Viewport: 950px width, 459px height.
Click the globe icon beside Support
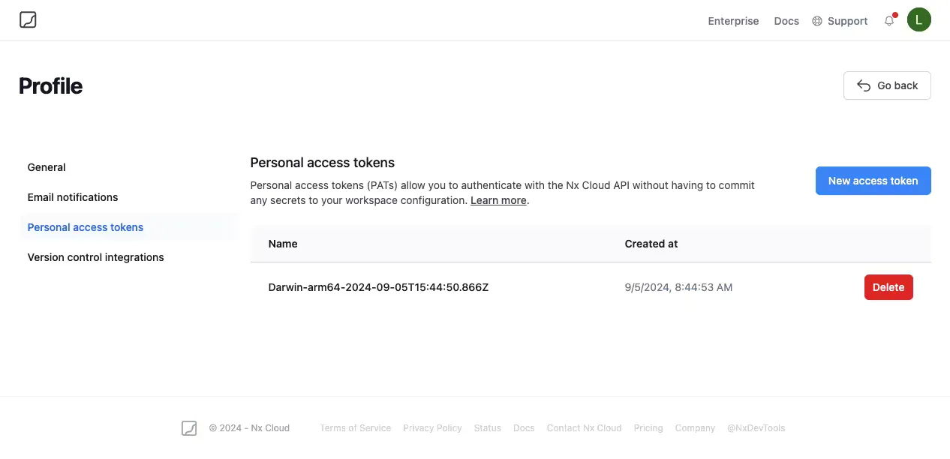point(818,21)
